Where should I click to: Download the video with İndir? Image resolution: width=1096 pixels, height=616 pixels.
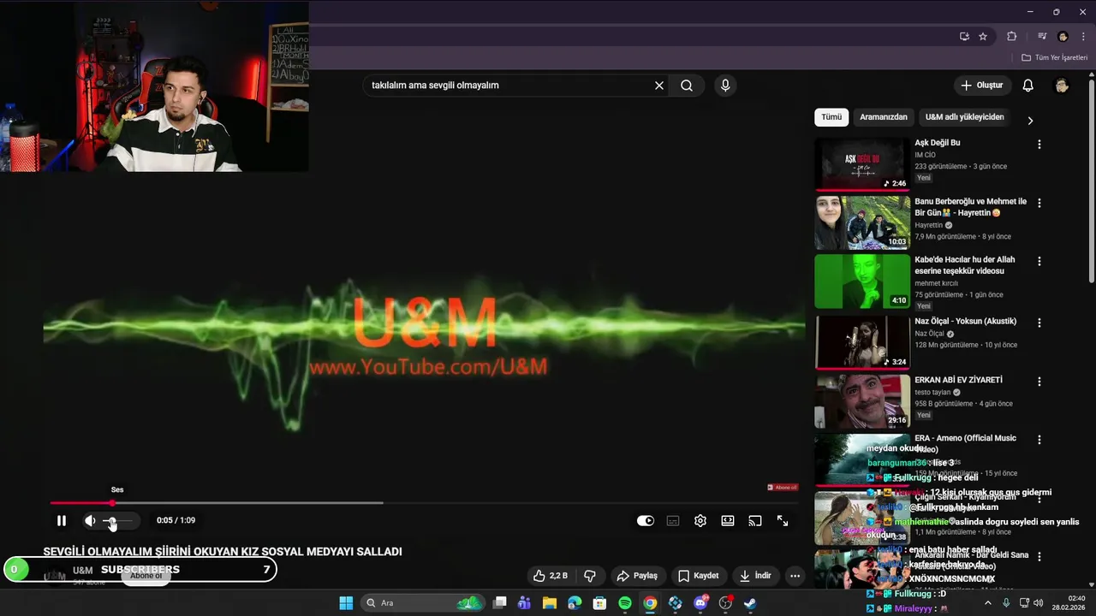756,576
